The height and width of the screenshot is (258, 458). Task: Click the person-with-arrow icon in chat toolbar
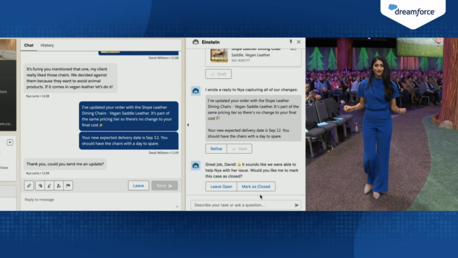pyautogui.click(x=49, y=185)
